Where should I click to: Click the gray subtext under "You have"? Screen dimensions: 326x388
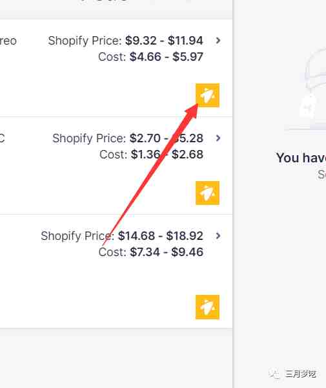321,175
